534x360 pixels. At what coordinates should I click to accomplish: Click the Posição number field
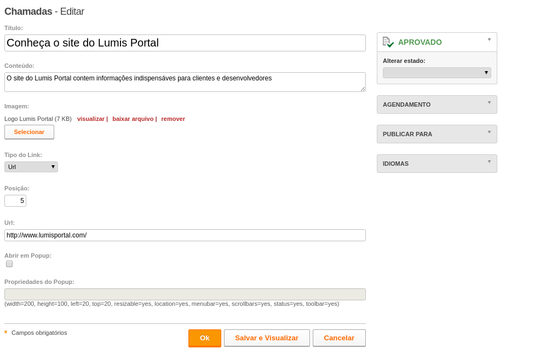[15, 201]
